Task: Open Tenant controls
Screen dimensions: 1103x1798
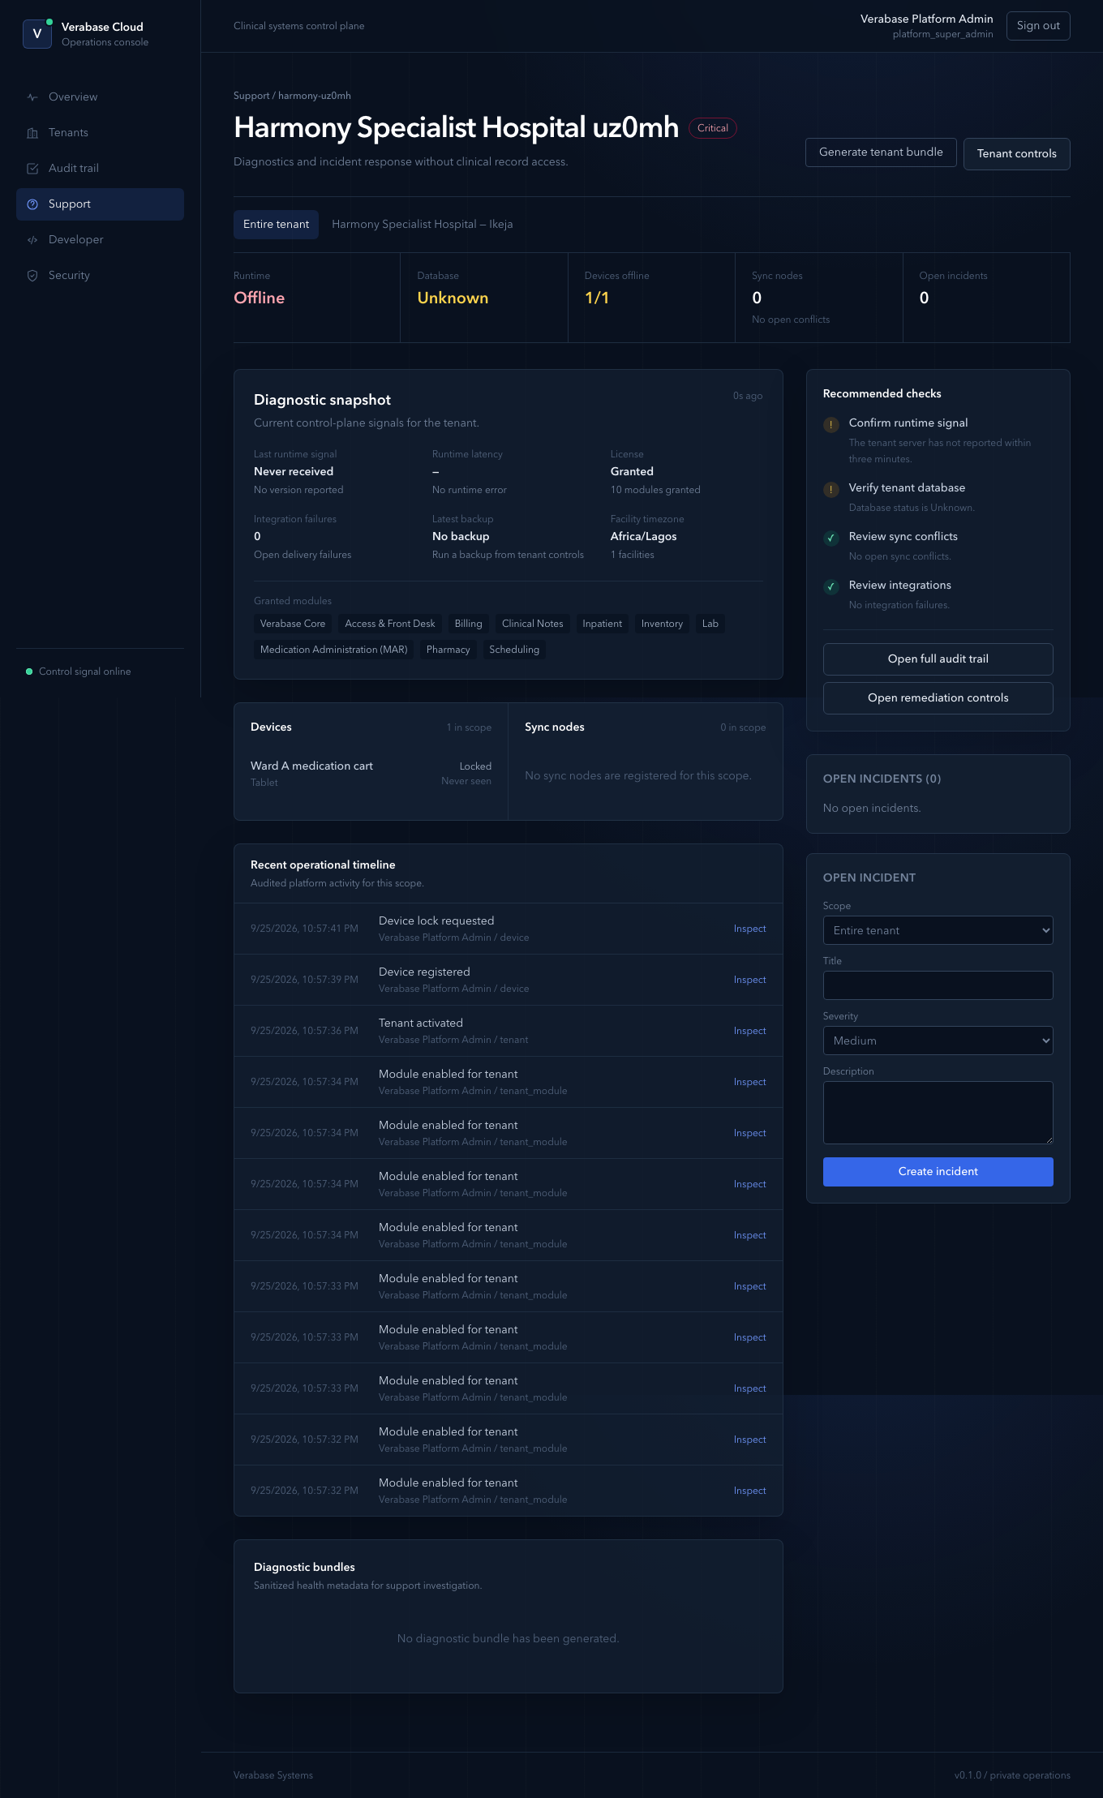Action: (1016, 154)
